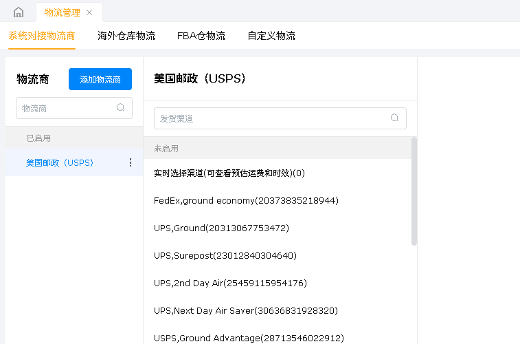Open three-dot menu for 美国邮政 (USPS)
Image resolution: width=520 pixels, height=344 pixels.
tap(131, 162)
